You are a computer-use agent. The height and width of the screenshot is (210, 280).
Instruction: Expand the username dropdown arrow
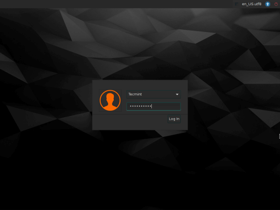coord(177,94)
